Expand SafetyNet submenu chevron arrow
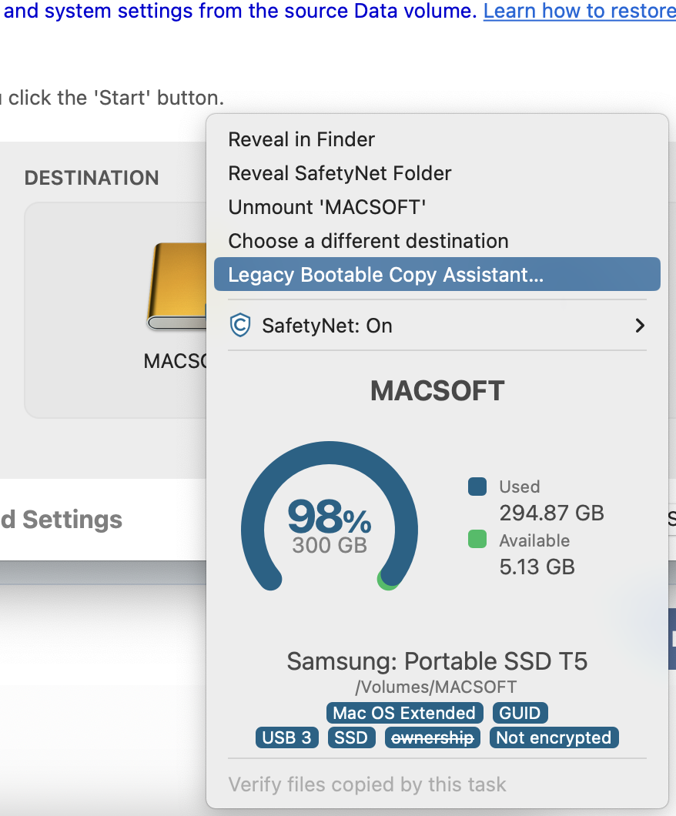The image size is (676, 816). pos(640,326)
